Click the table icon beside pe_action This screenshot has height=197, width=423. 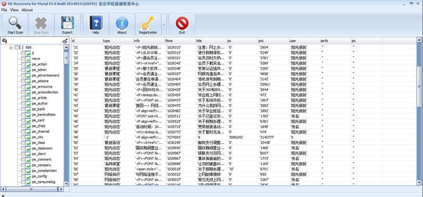pos(28,64)
